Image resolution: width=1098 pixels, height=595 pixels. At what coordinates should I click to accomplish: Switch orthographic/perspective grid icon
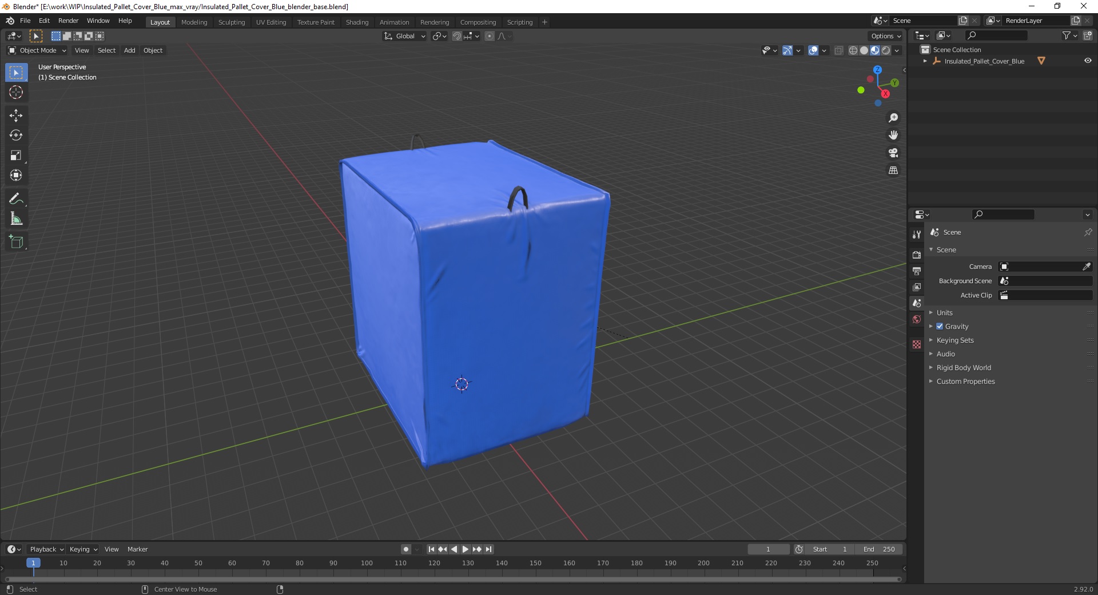coord(893,170)
